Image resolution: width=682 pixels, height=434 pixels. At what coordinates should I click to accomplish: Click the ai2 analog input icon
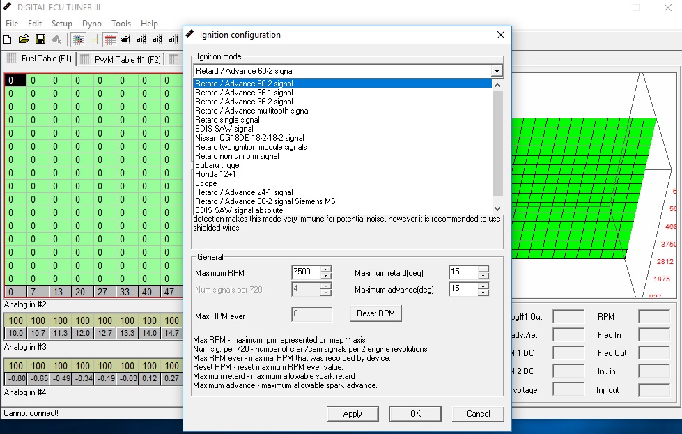click(142, 39)
